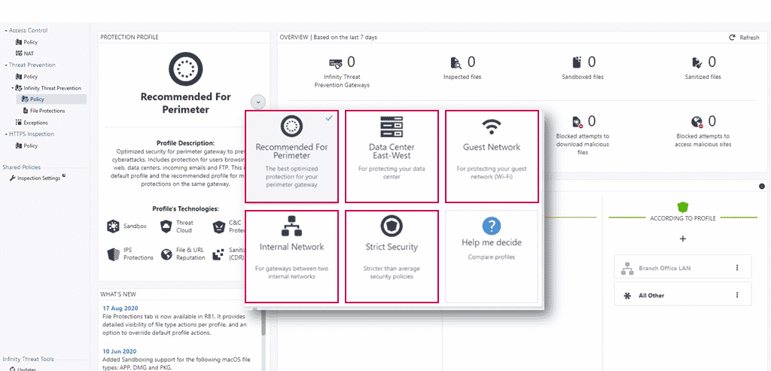Open the All Other options menu

737,295
